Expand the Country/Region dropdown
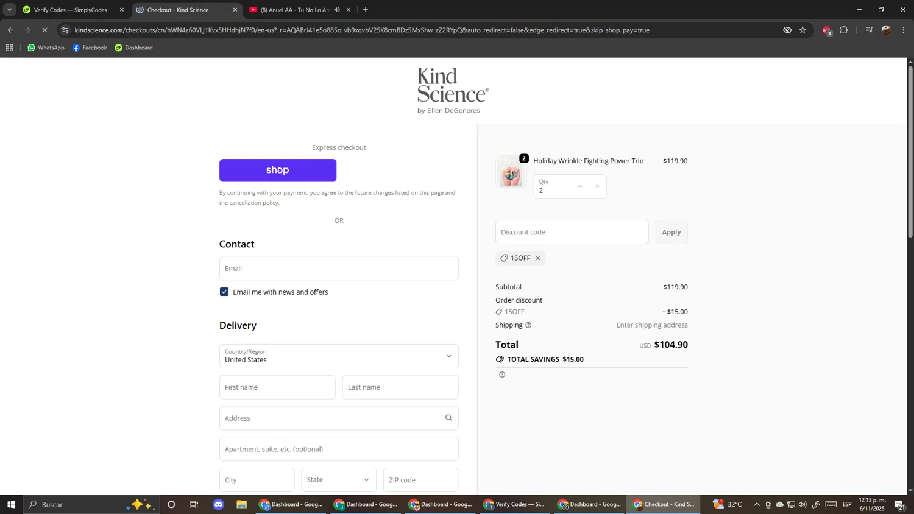Image resolution: width=914 pixels, height=514 pixels. (x=339, y=356)
